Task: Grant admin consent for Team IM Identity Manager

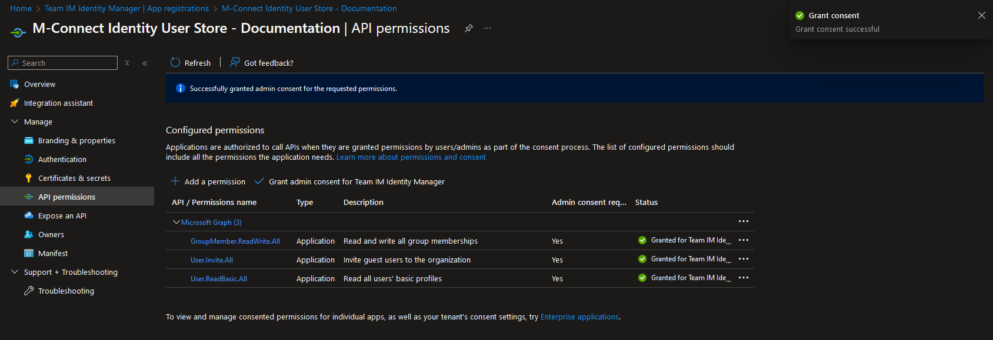Action: click(350, 181)
